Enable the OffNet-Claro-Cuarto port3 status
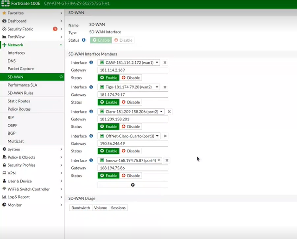 108,151
